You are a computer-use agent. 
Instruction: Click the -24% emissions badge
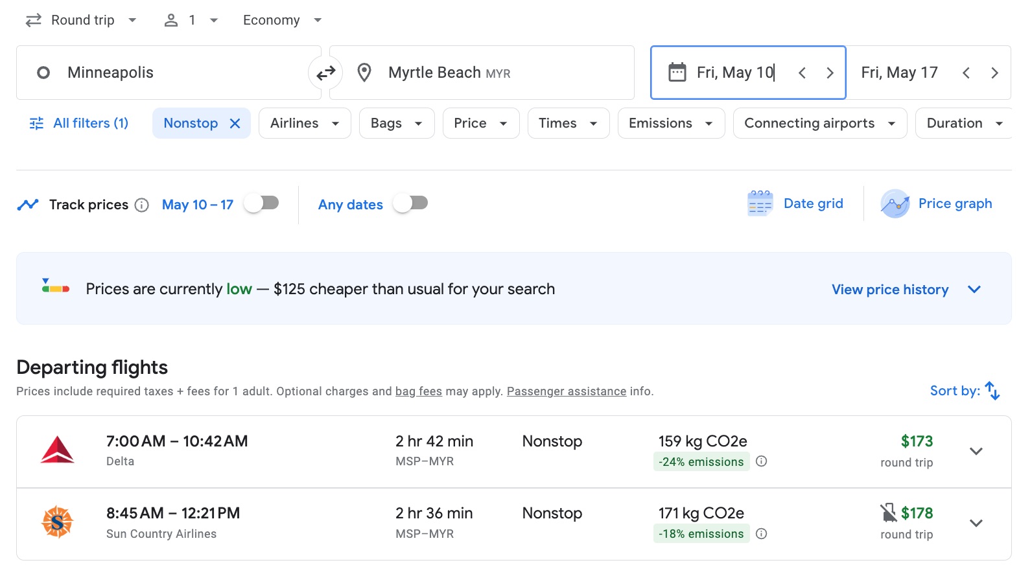coord(701,462)
